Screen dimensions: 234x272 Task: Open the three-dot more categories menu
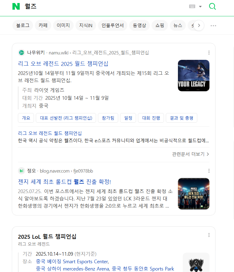coord(213,26)
